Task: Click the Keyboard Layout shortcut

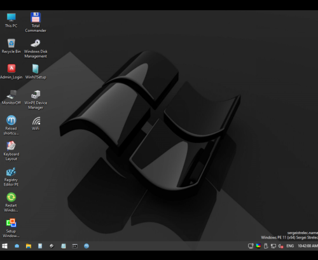Action: (11, 151)
